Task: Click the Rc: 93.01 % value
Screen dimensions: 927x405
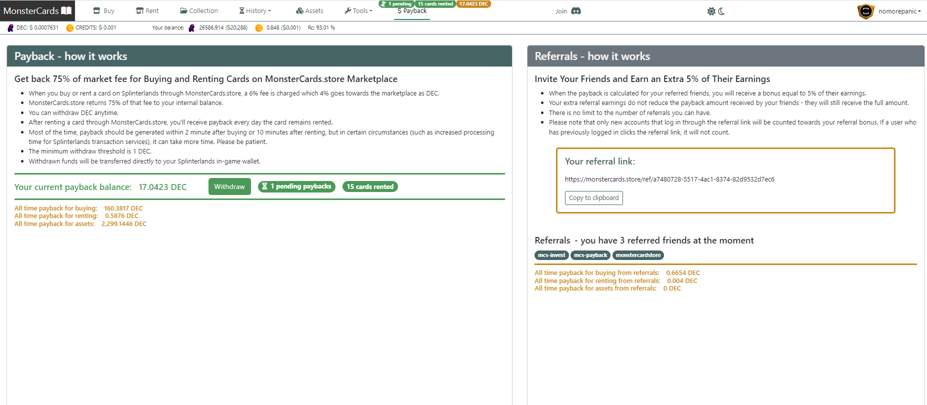Action: (321, 28)
